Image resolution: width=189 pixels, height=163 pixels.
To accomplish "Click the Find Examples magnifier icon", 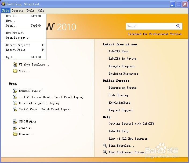I will 105,146.
